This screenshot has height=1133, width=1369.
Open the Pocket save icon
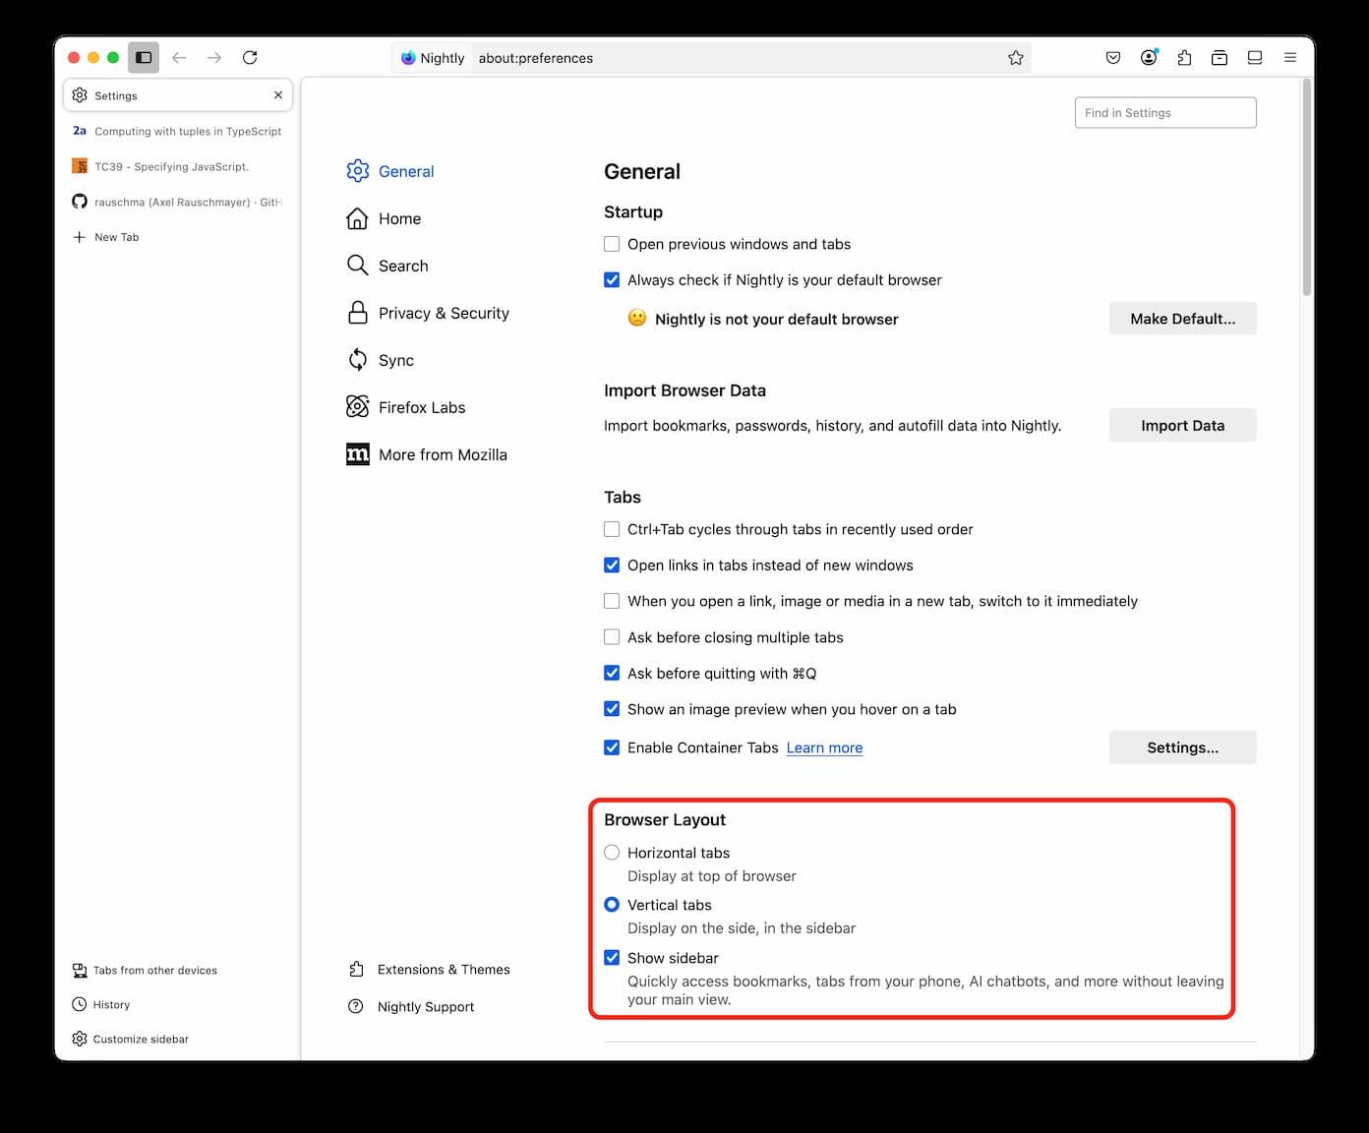click(x=1113, y=58)
